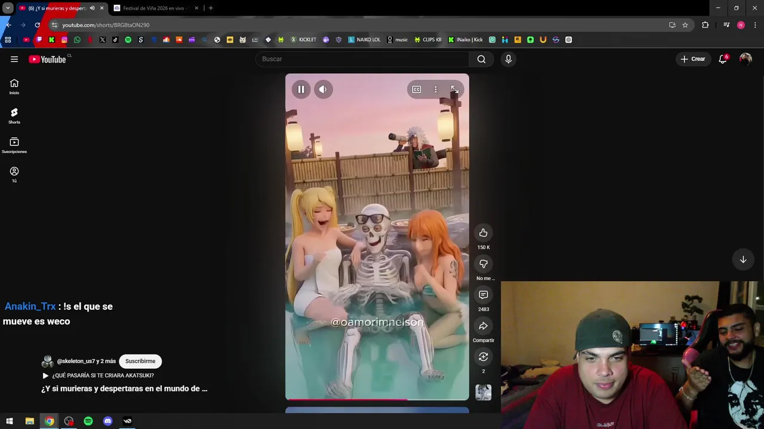
Task: Seek on the red Short progress bar
Action: 377,399
